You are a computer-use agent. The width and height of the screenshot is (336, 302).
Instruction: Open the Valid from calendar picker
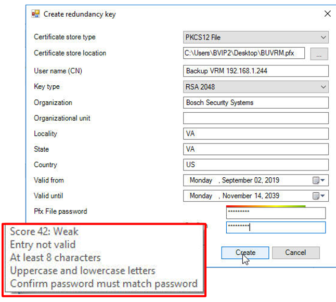(319, 180)
